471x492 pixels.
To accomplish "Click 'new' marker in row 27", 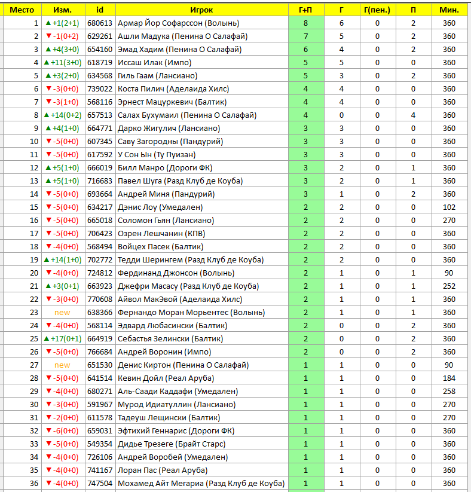I will pos(62,365).
